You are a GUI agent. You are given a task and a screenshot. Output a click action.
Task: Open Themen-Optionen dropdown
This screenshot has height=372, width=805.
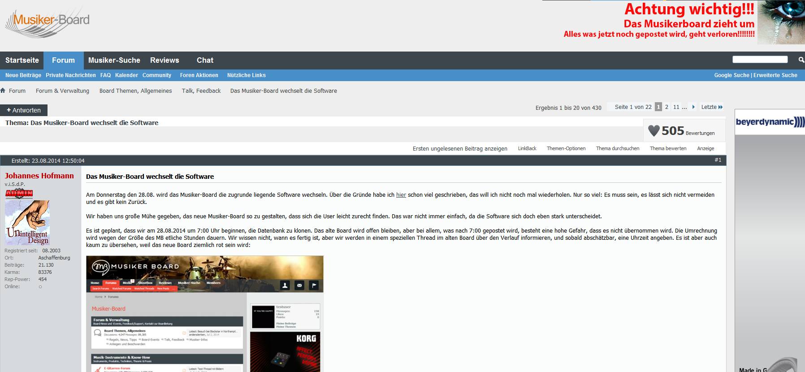(x=566, y=148)
